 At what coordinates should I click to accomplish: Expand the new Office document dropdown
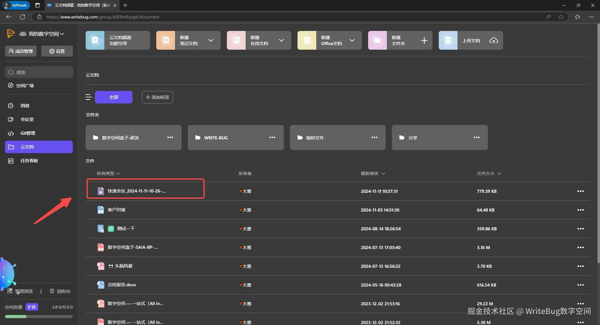[x=352, y=40]
